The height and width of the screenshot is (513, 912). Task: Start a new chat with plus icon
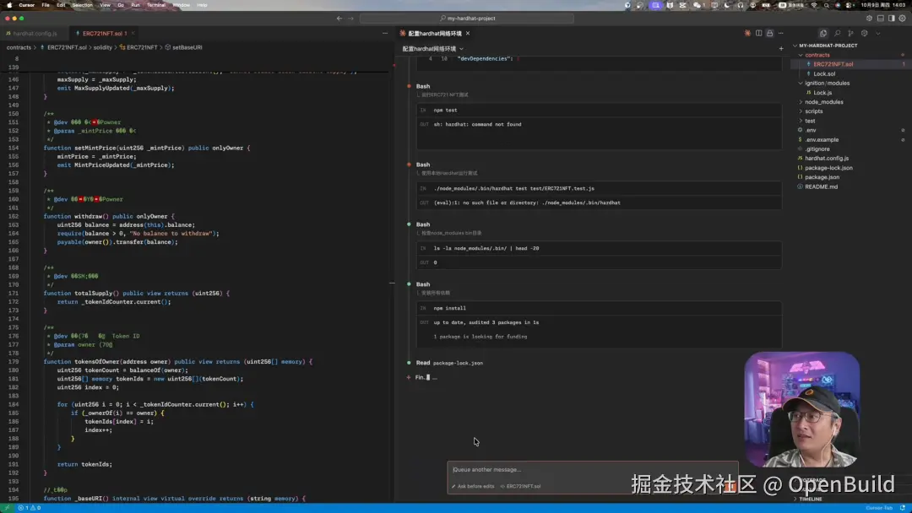tap(781, 49)
